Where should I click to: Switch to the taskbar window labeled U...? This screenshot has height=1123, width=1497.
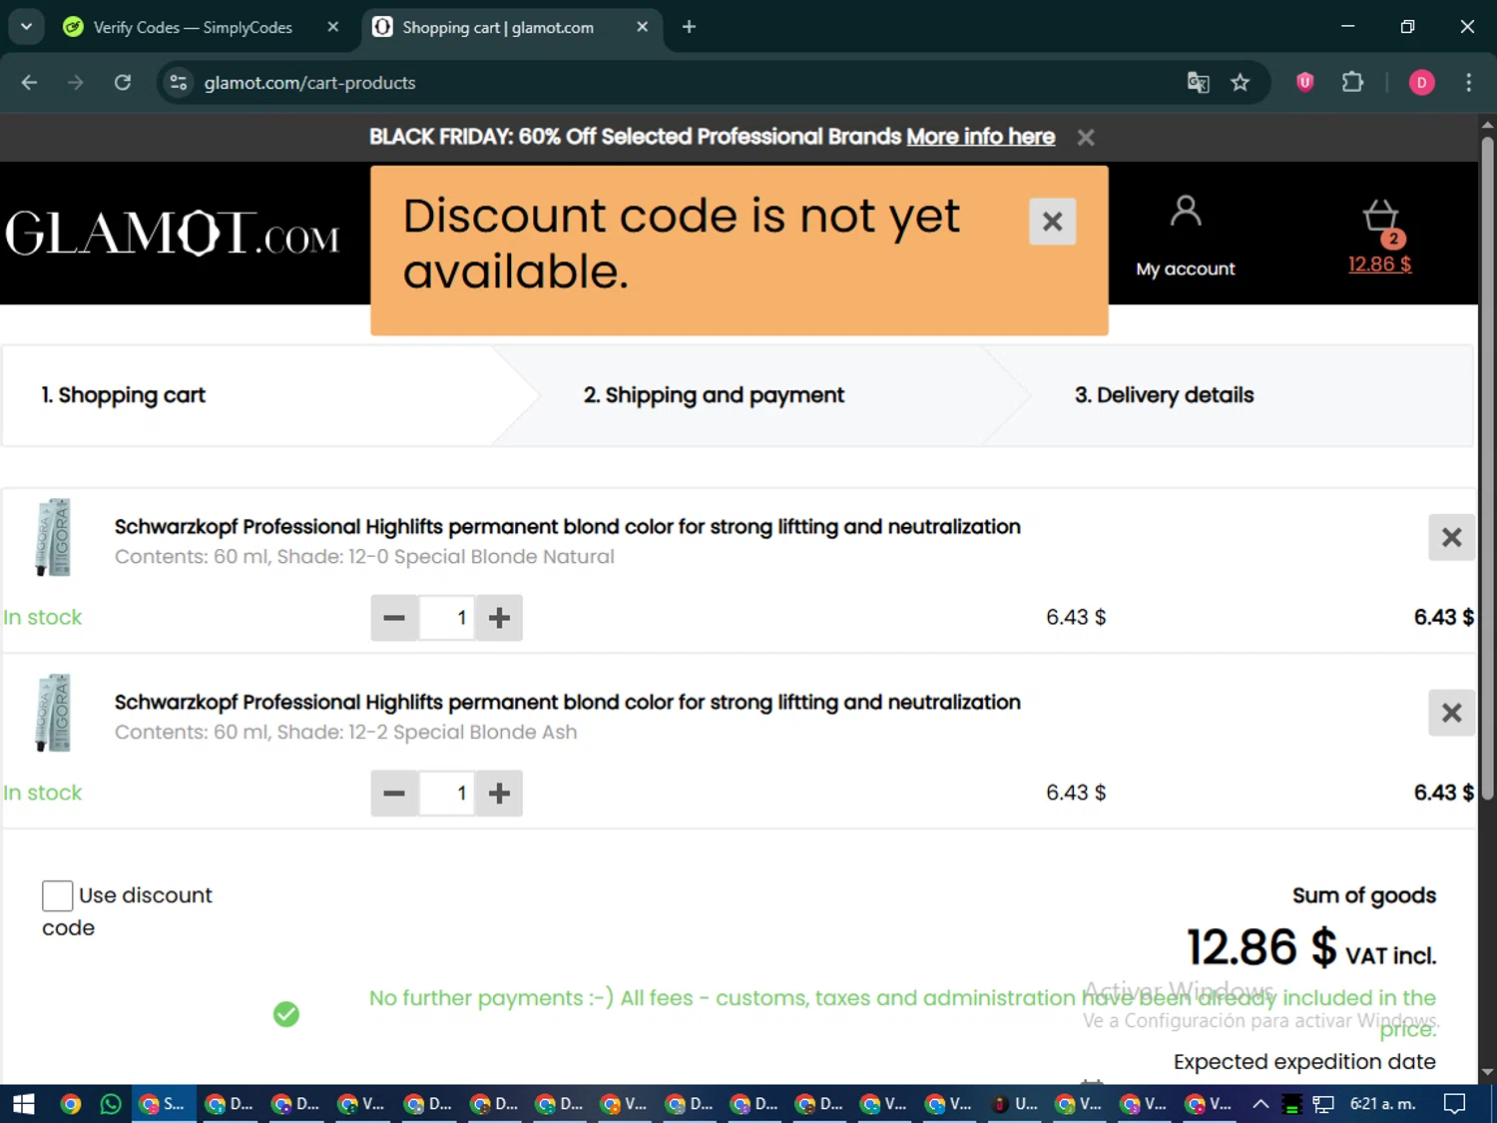(x=1015, y=1104)
